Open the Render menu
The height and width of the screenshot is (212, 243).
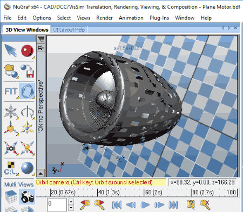point(104,18)
